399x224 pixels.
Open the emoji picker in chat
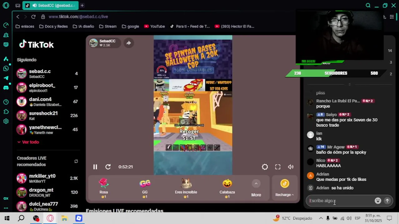coord(378,201)
